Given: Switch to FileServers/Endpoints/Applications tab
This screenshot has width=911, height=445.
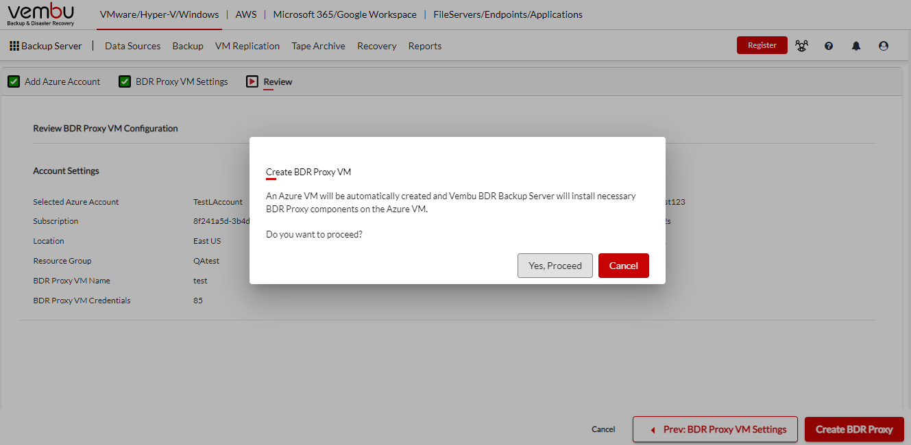Looking at the screenshot, I should [508, 14].
